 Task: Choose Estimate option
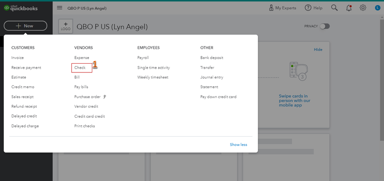coord(18,77)
